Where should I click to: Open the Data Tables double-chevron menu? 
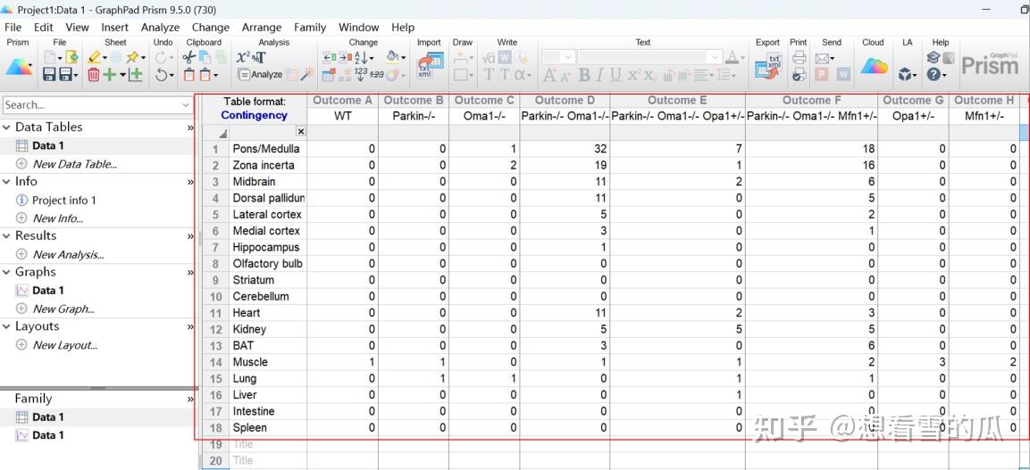tap(190, 128)
